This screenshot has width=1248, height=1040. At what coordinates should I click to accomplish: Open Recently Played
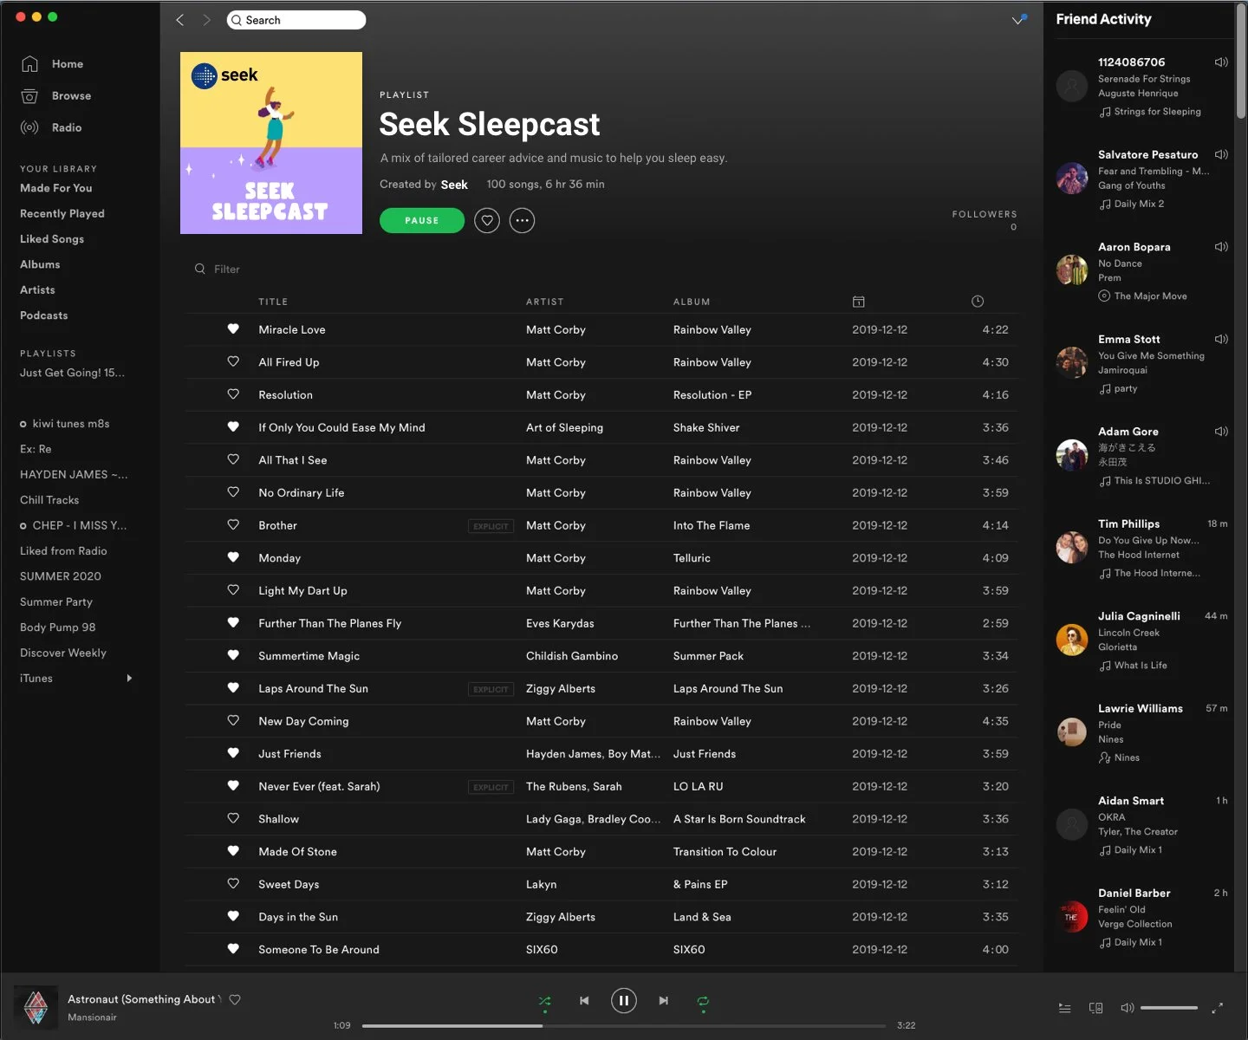(x=62, y=213)
